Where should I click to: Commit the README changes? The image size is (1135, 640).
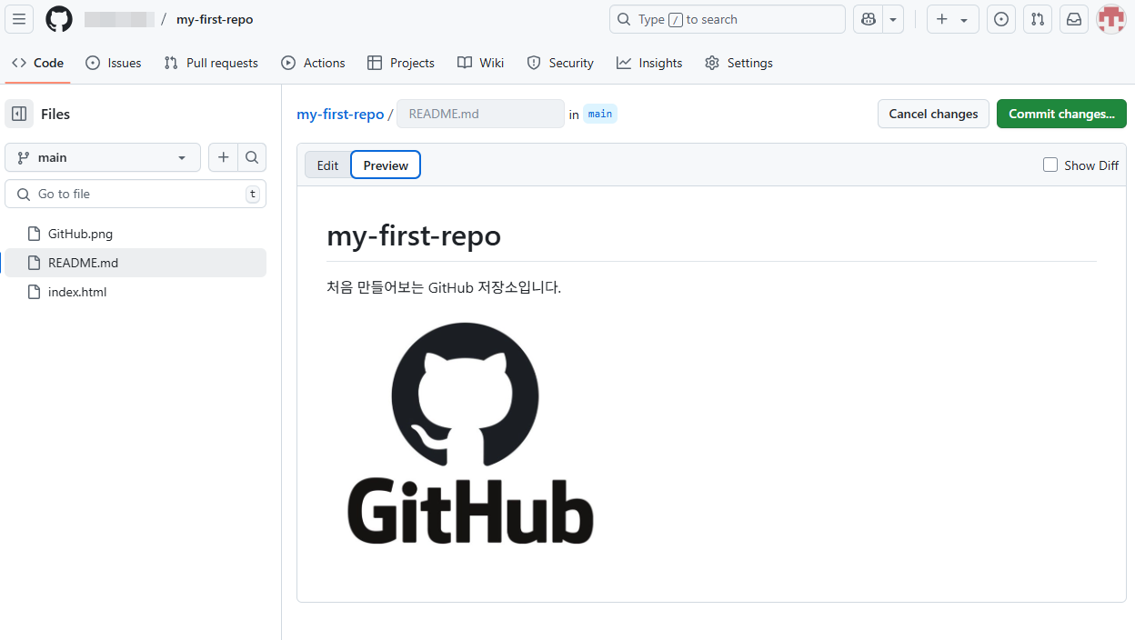coord(1061,113)
